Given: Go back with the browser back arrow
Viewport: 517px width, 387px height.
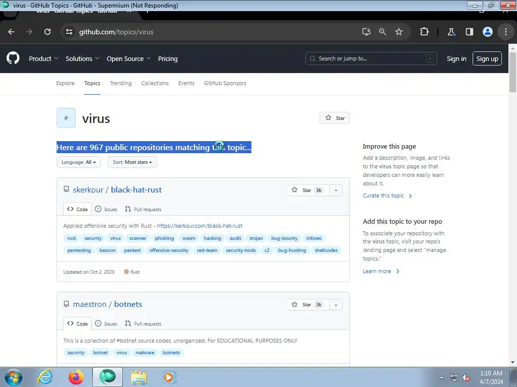Looking at the screenshot, I should (x=11, y=32).
